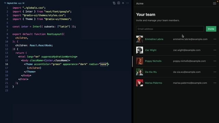Open Poppy Nicholls's profile link

click(153, 61)
